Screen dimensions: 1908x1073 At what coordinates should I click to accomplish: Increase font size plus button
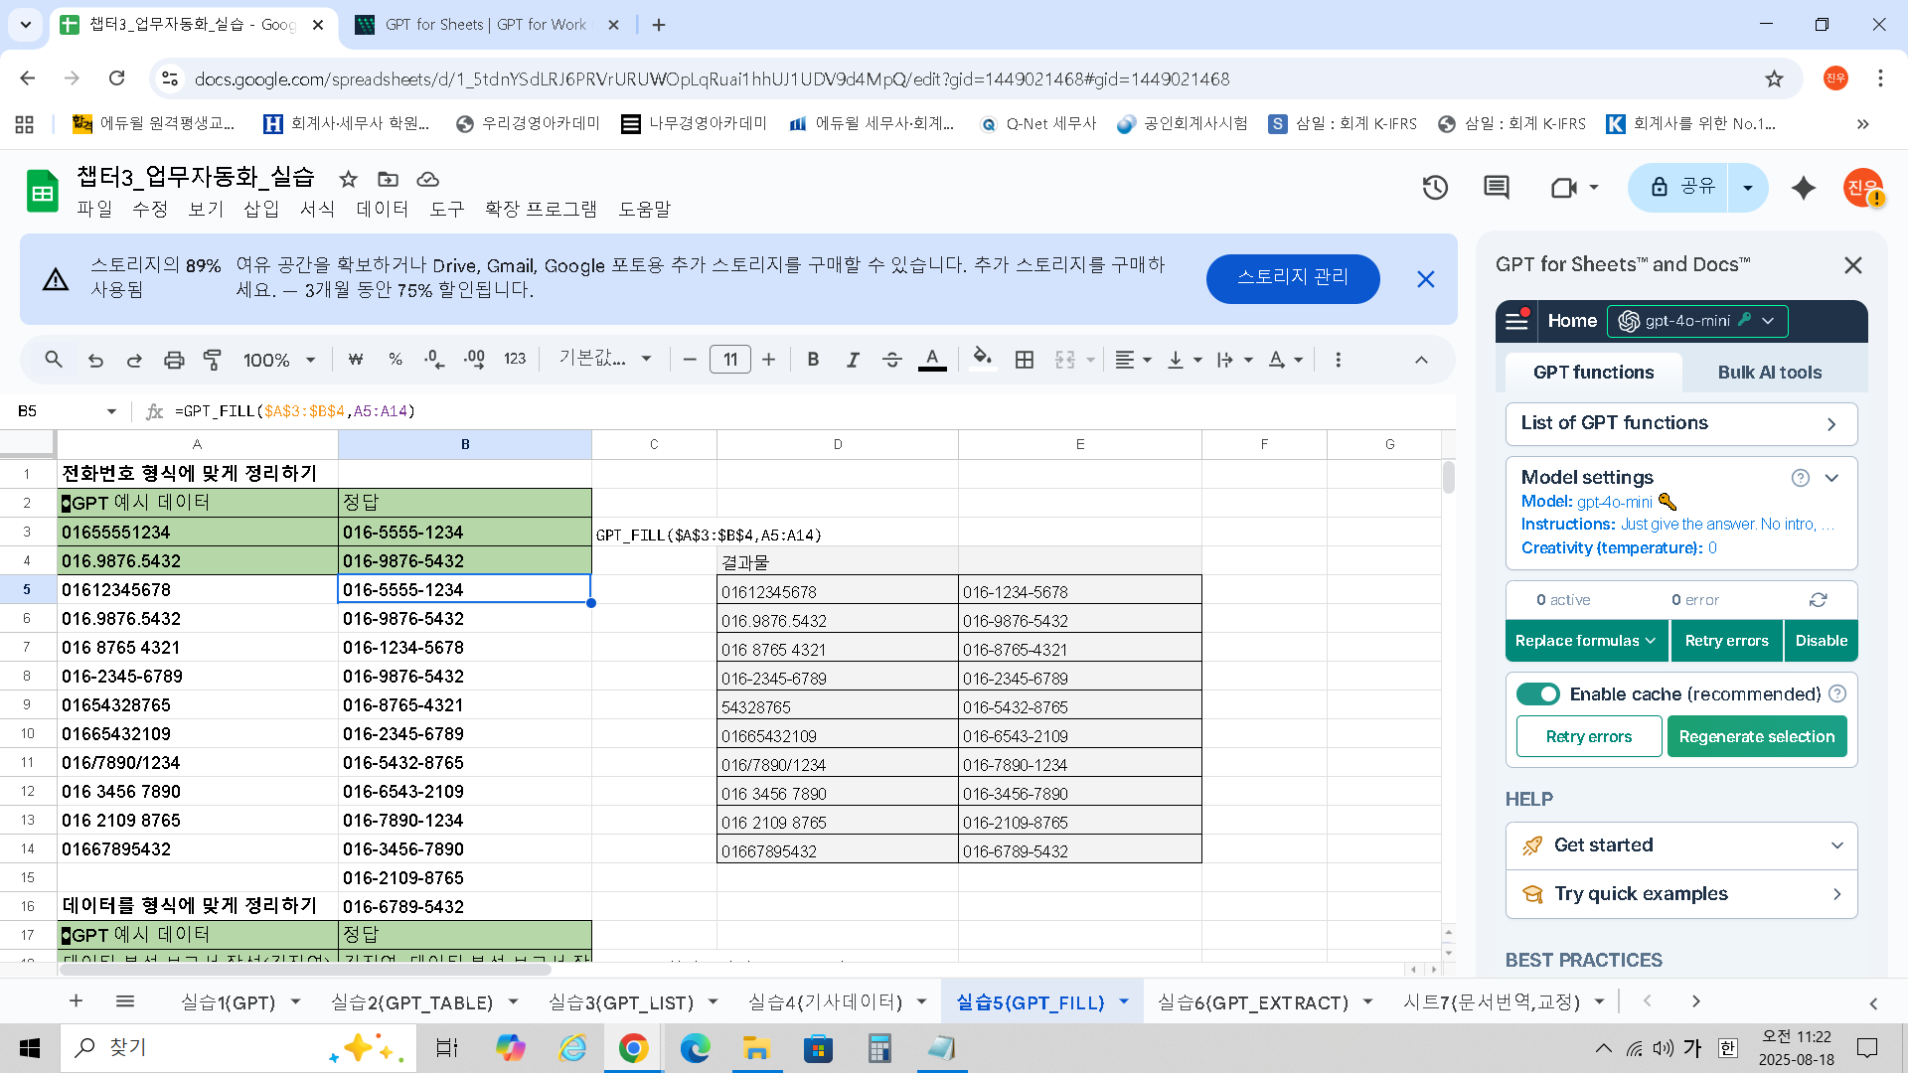coord(768,360)
